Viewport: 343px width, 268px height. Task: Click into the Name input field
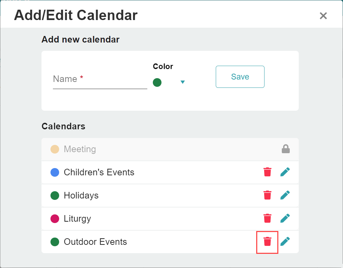(100, 80)
